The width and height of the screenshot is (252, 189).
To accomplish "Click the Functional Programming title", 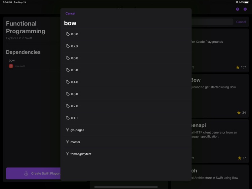I will point(26,27).
